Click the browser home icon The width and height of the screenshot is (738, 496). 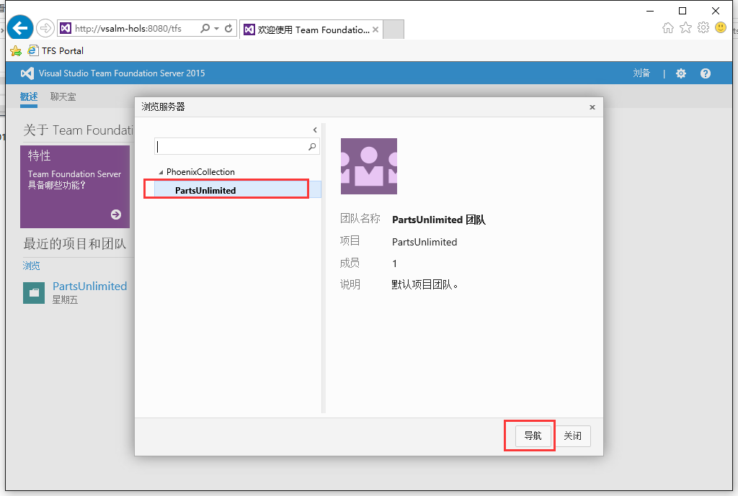tap(668, 28)
